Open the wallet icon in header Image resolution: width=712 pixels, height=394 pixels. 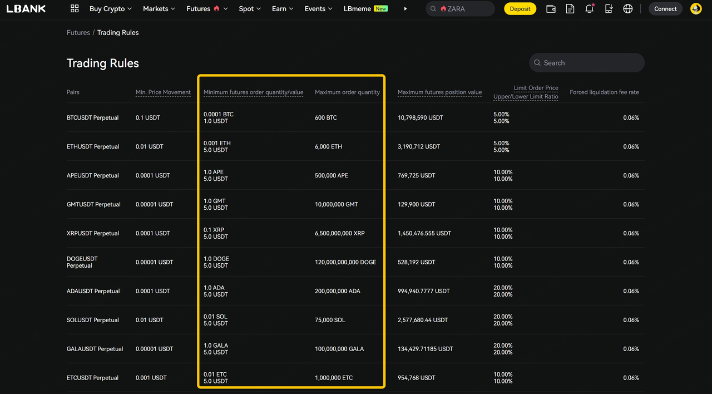(x=551, y=9)
